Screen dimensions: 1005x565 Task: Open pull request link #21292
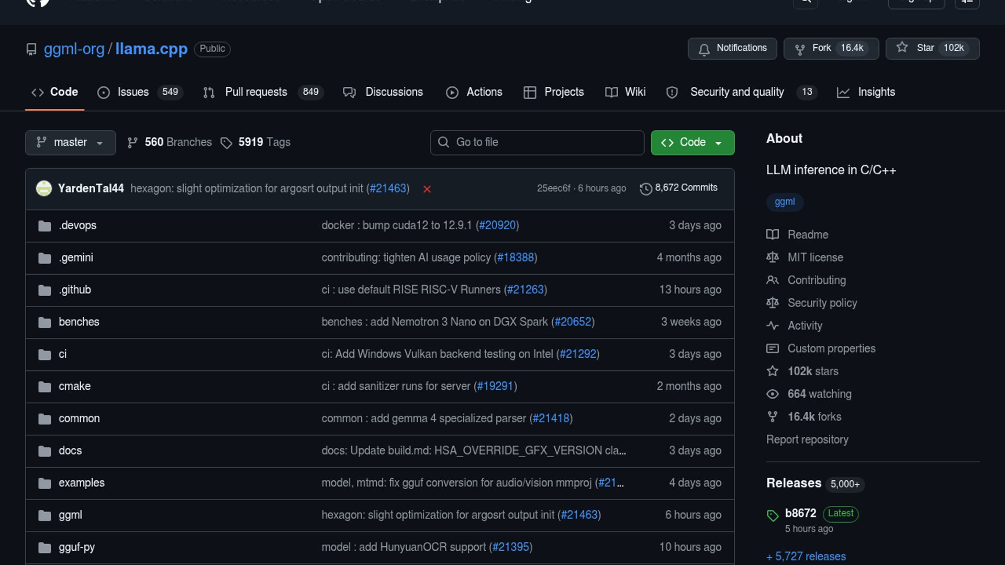coord(578,354)
